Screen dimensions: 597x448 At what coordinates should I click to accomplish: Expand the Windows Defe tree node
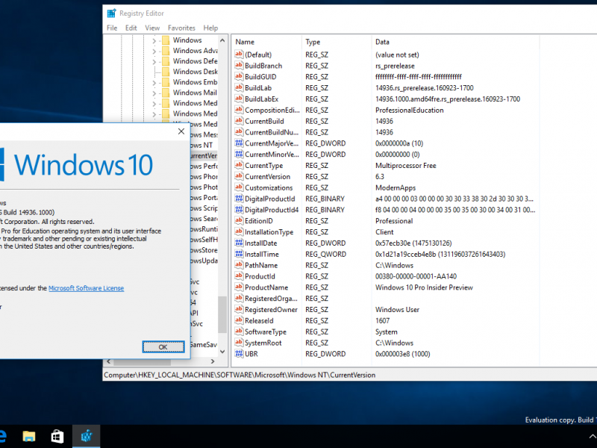[x=154, y=61]
